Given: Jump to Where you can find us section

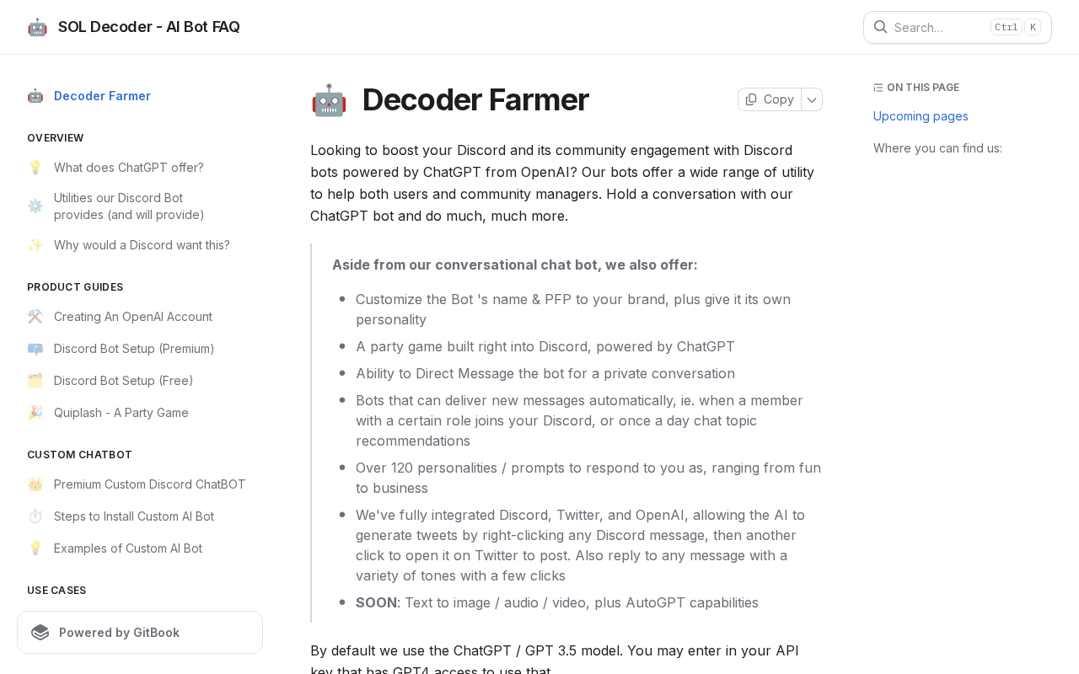Looking at the screenshot, I should point(937,148).
